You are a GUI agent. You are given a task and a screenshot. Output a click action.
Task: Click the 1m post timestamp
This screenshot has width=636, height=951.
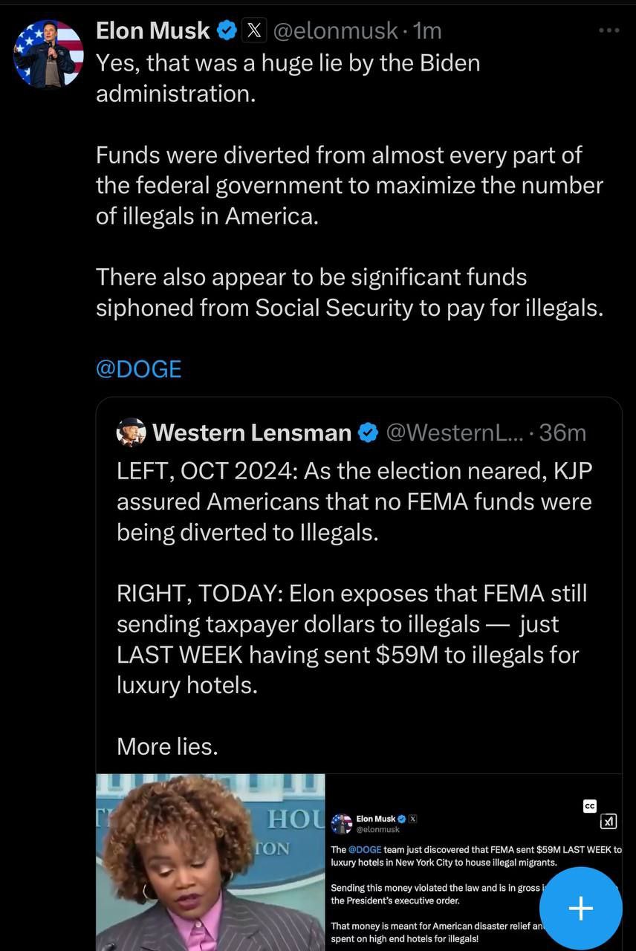pyautogui.click(x=427, y=31)
